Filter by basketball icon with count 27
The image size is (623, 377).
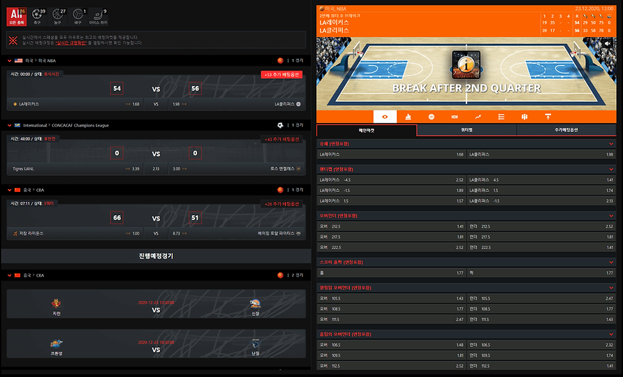[x=58, y=17]
